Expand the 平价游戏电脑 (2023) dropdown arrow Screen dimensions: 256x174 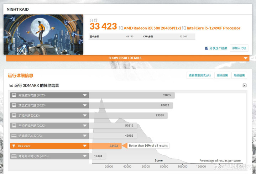pyautogui.click(x=85, y=126)
